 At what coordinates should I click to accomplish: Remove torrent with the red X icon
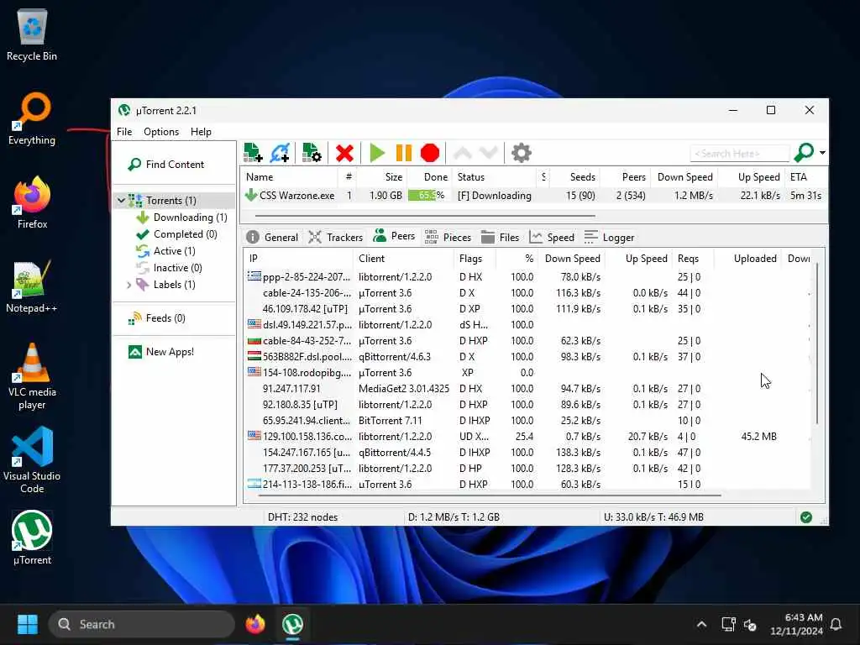pyautogui.click(x=344, y=153)
